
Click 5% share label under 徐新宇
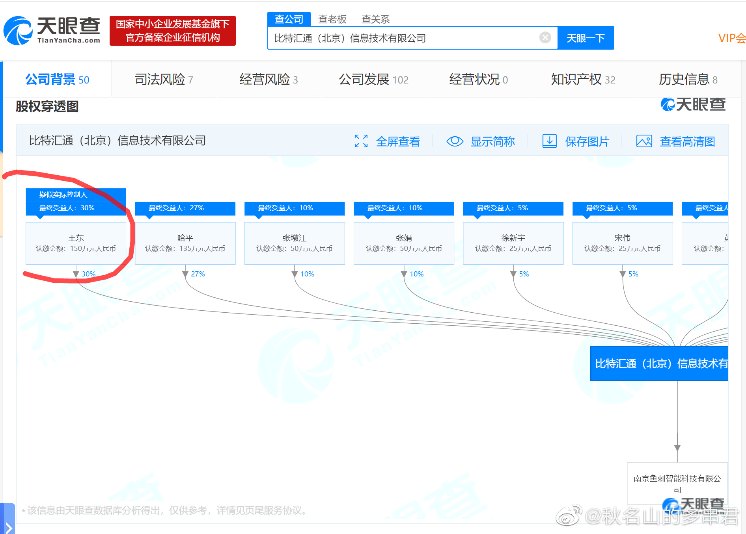(x=524, y=274)
